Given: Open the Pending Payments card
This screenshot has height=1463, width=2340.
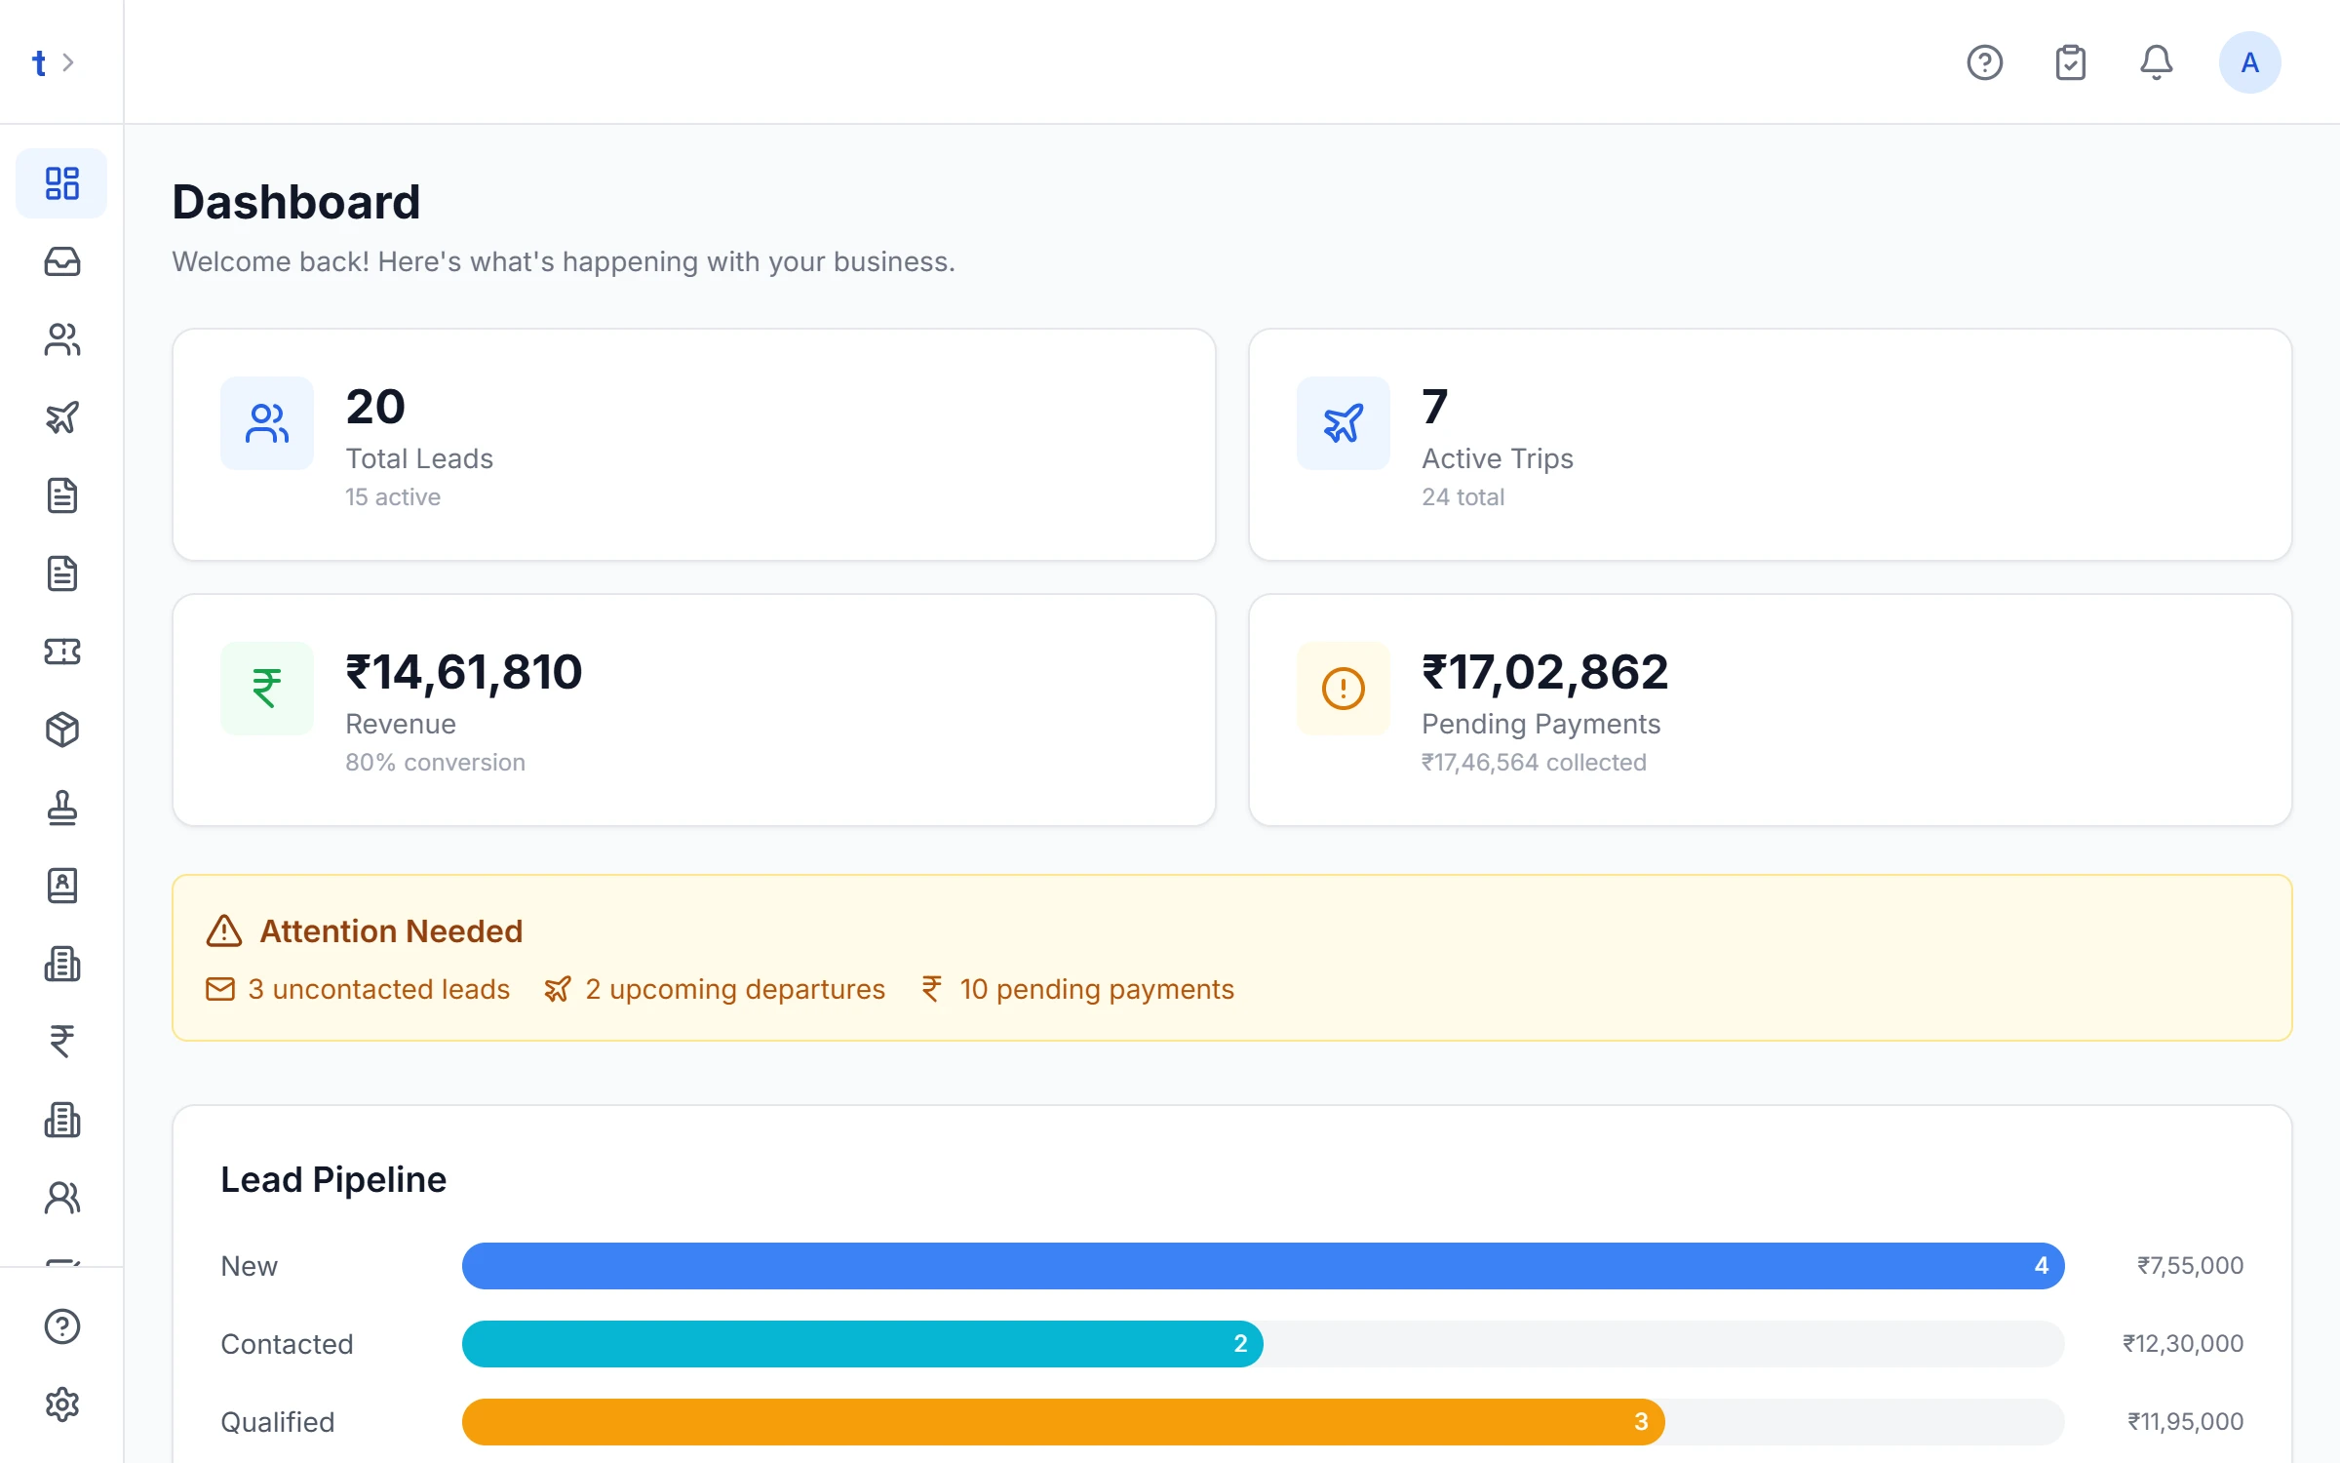Looking at the screenshot, I should pyautogui.click(x=1771, y=710).
